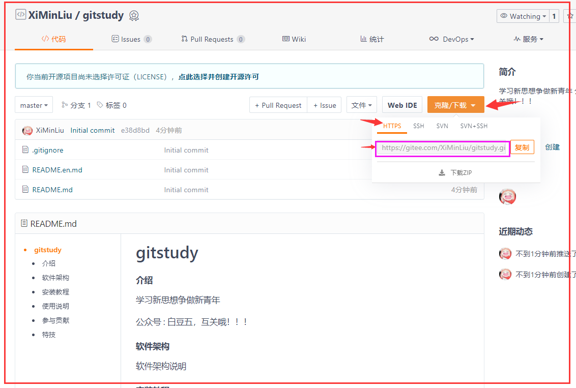Open commit hash e38d8bd
The height and width of the screenshot is (388, 576).
(x=135, y=130)
